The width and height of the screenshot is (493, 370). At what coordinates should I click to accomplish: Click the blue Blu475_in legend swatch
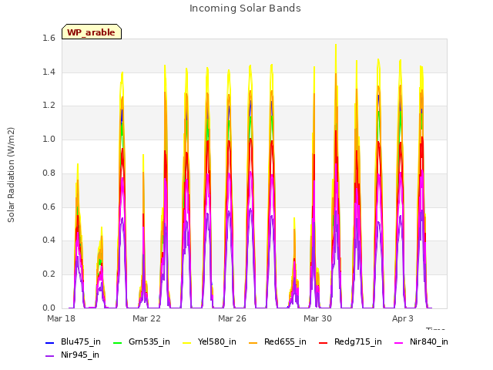tap(49, 342)
